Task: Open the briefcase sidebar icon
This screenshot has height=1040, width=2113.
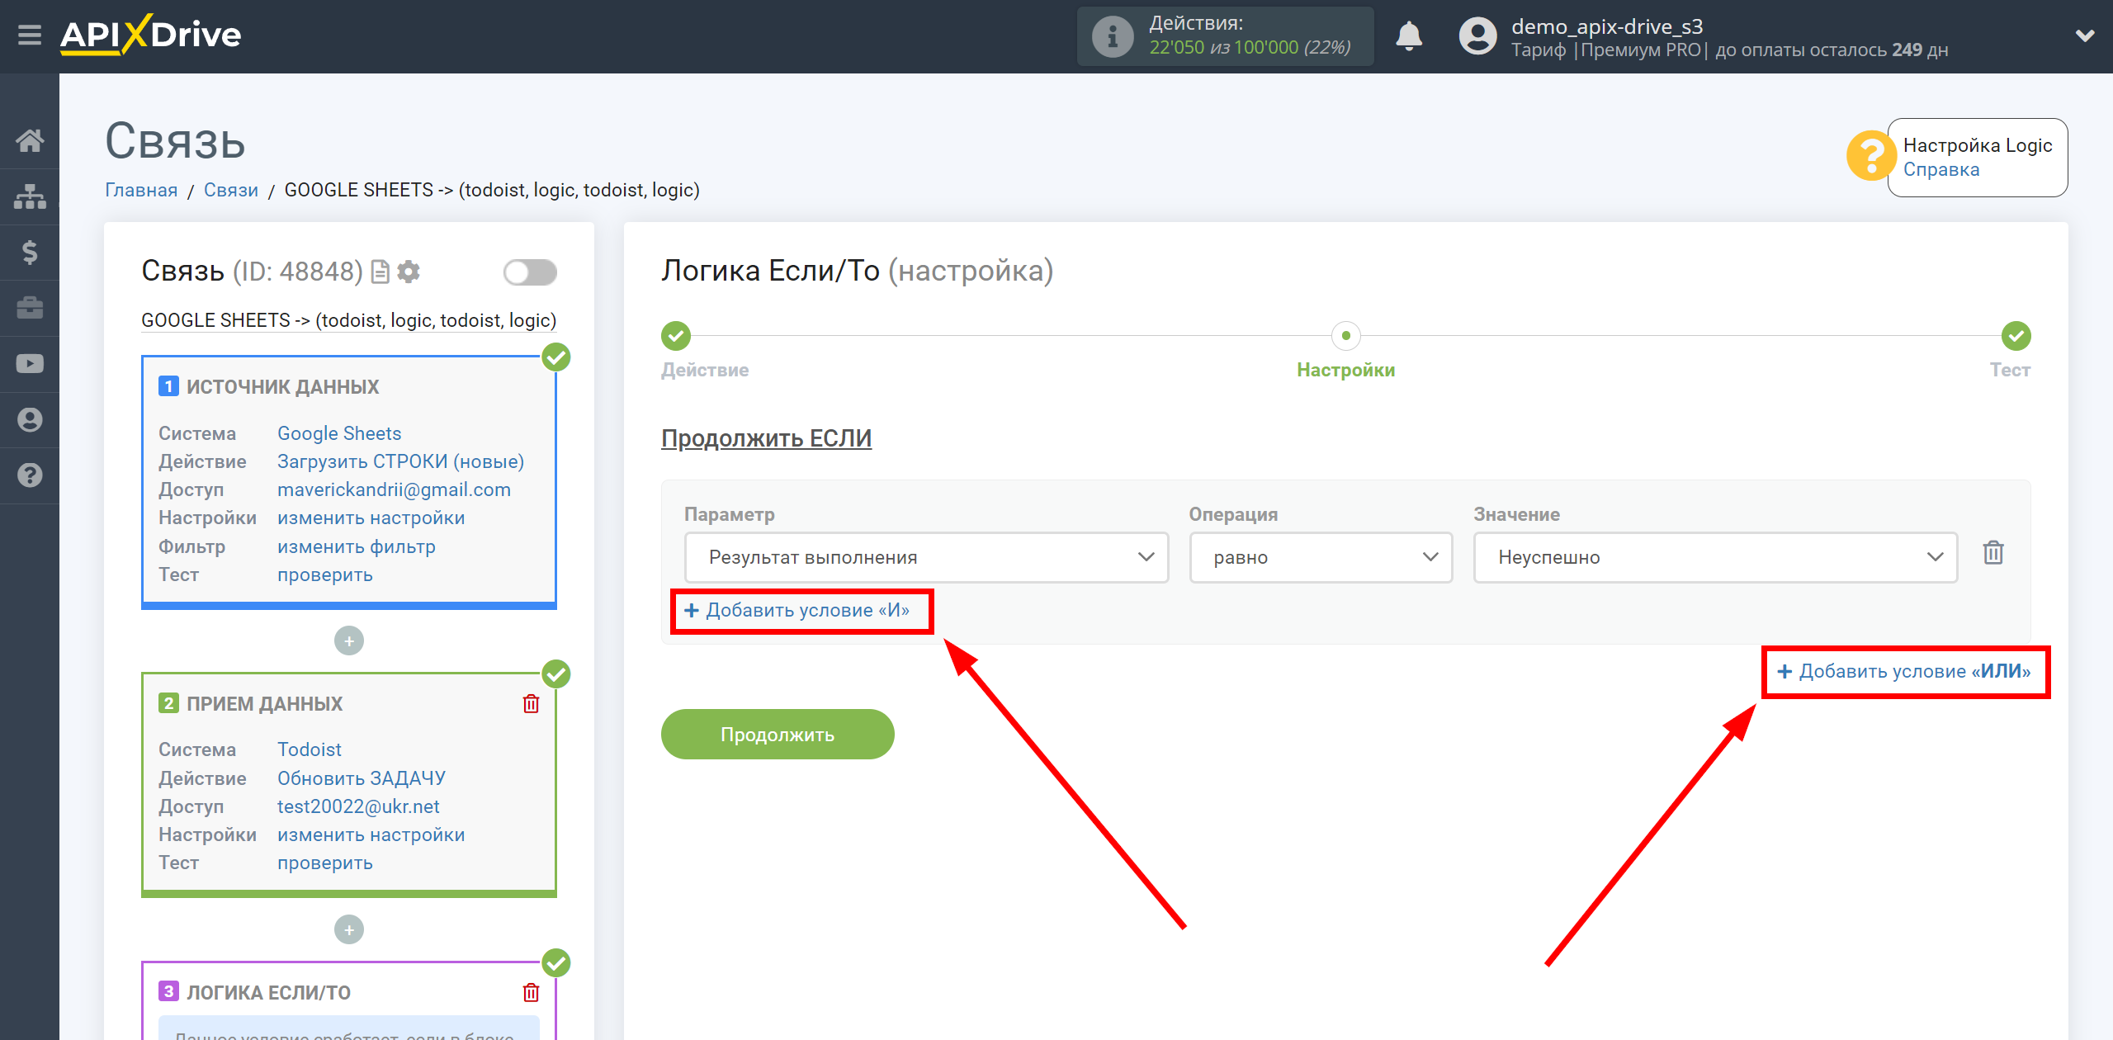Action: 30,308
